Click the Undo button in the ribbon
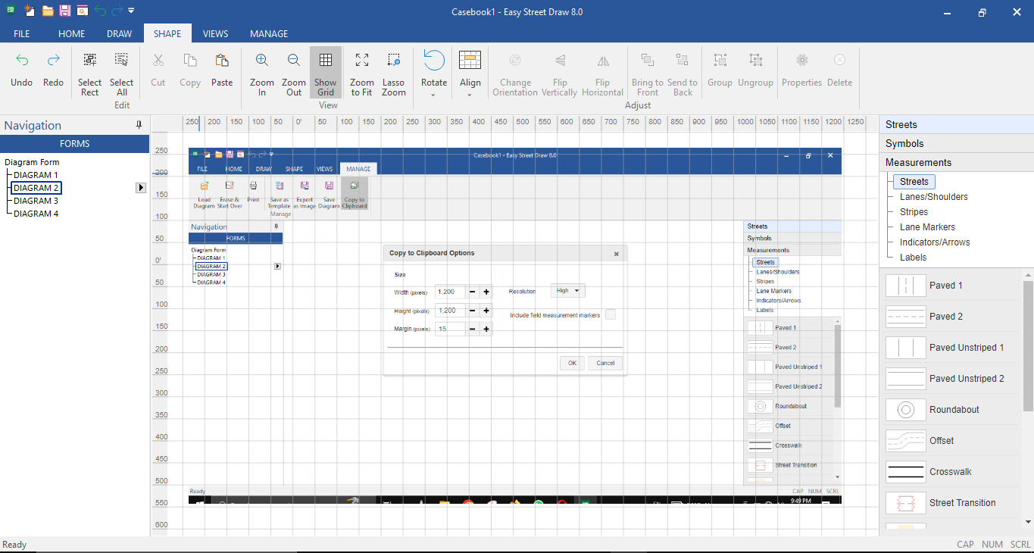1034x553 pixels. point(22,70)
